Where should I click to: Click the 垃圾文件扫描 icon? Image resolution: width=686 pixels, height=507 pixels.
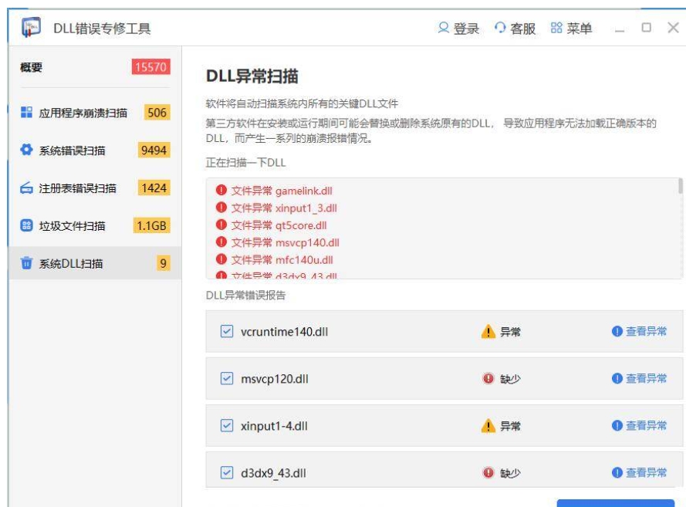pos(26,226)
